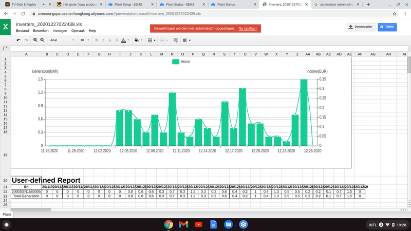Click the 2000SSN1560005 serial number cell

click(26, 191)
